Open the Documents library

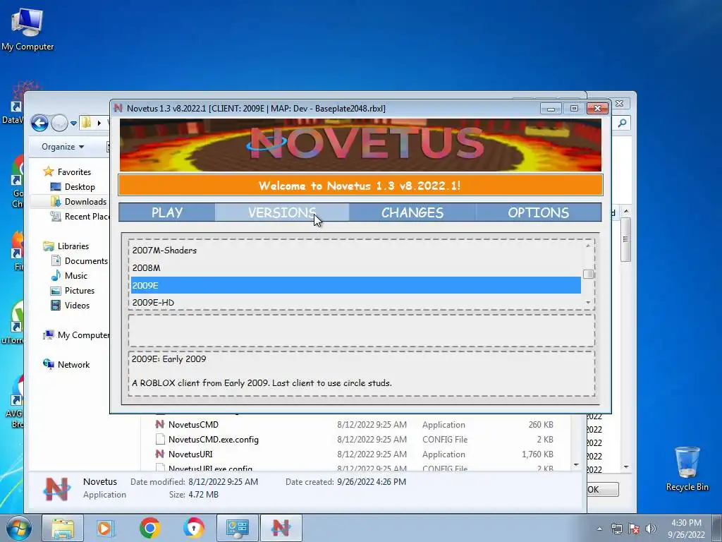(86, 261)
